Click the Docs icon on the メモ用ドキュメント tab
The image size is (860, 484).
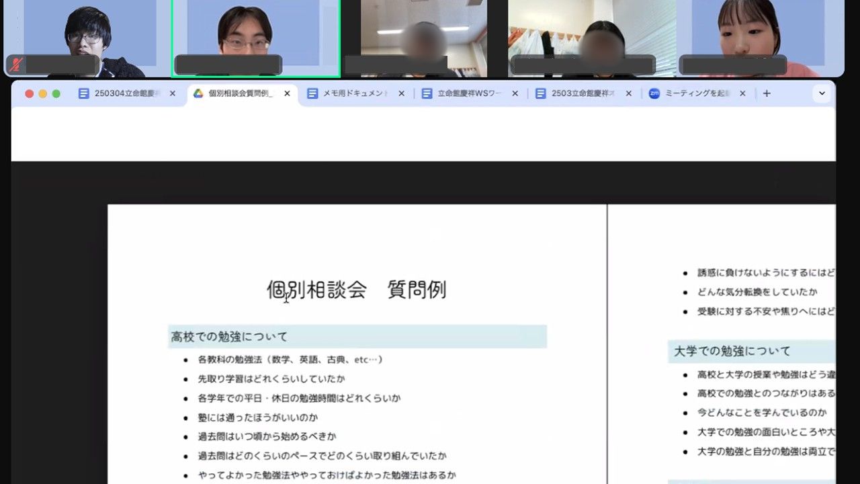point(312,93)
